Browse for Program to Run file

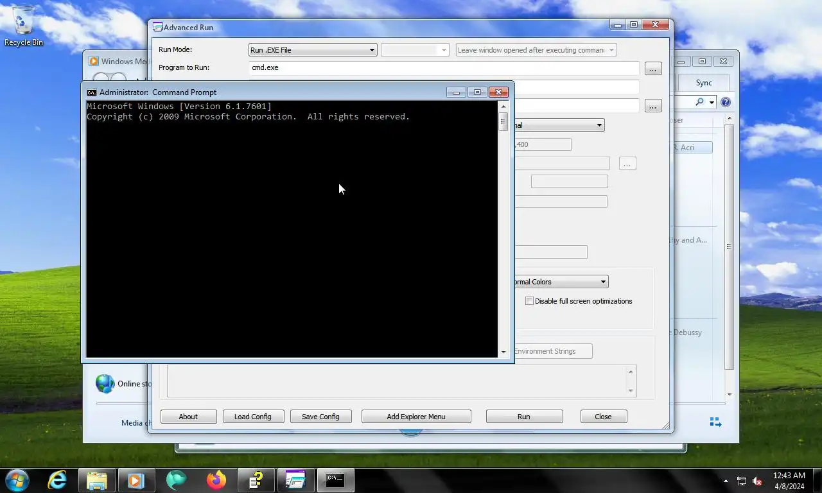pos(653,69)
